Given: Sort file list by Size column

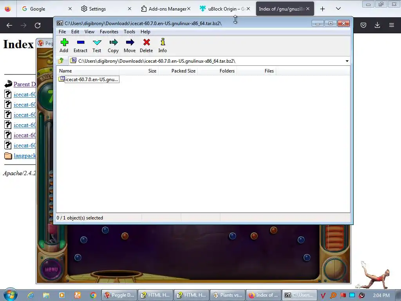Looking at the screenshot, I should (x=139, y=71).
